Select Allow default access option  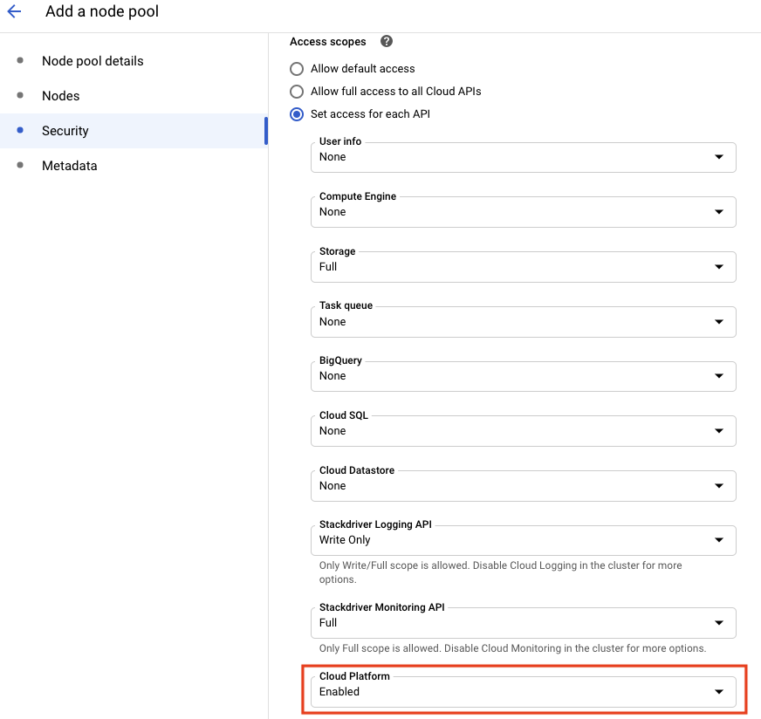coord(297,69)
